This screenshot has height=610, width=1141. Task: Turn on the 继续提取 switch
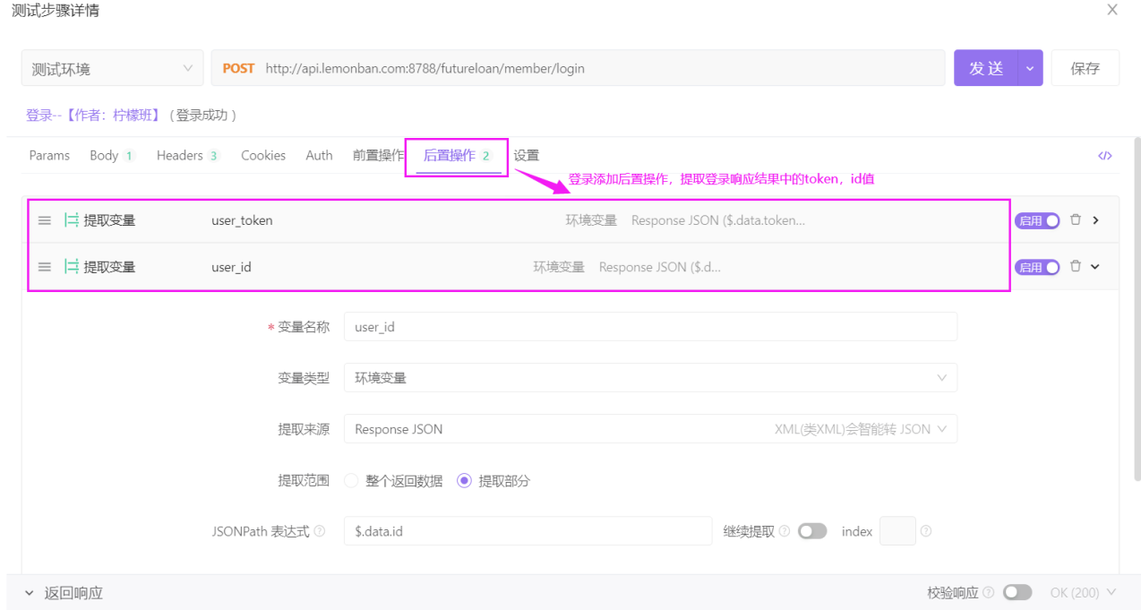tap(812, 530)
